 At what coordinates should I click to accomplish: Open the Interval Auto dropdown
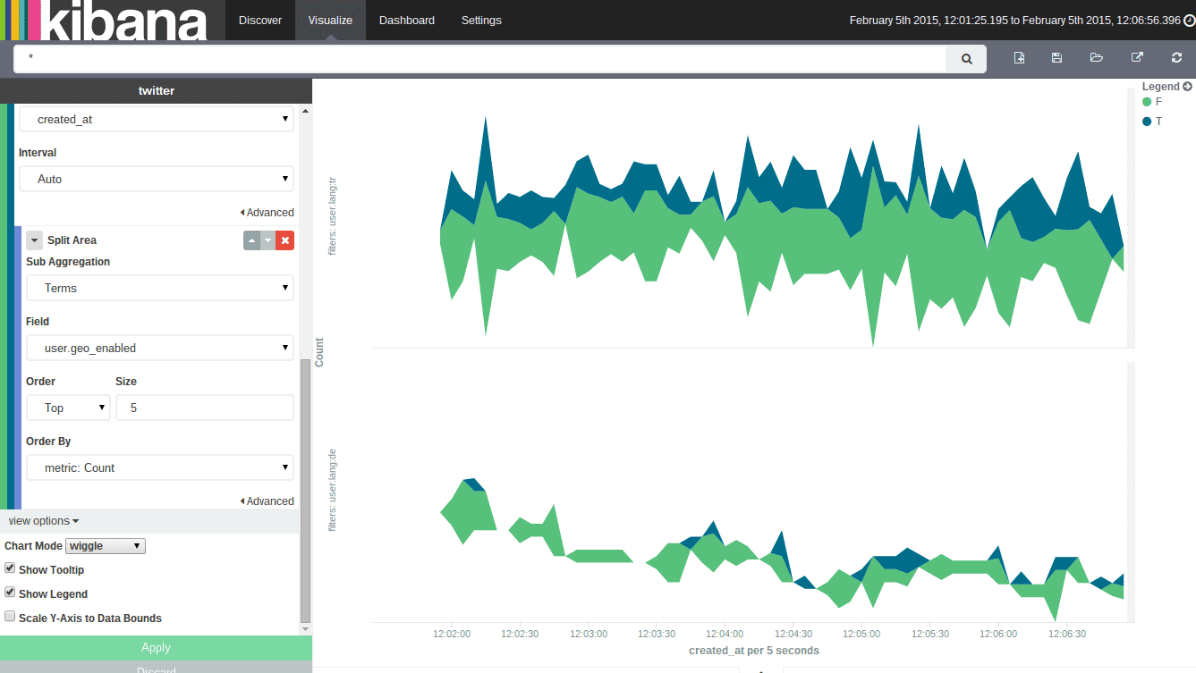coord(157,179)
